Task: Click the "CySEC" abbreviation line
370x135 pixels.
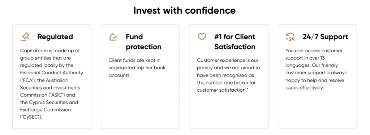Action: (x=31, y=117)
